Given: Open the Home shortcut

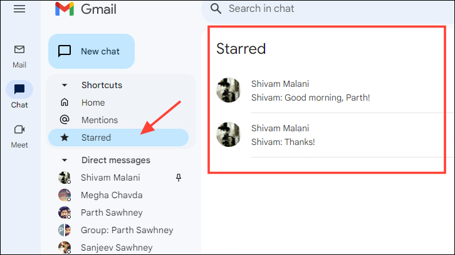Looking at the screenshot, I should coord(118,102).
